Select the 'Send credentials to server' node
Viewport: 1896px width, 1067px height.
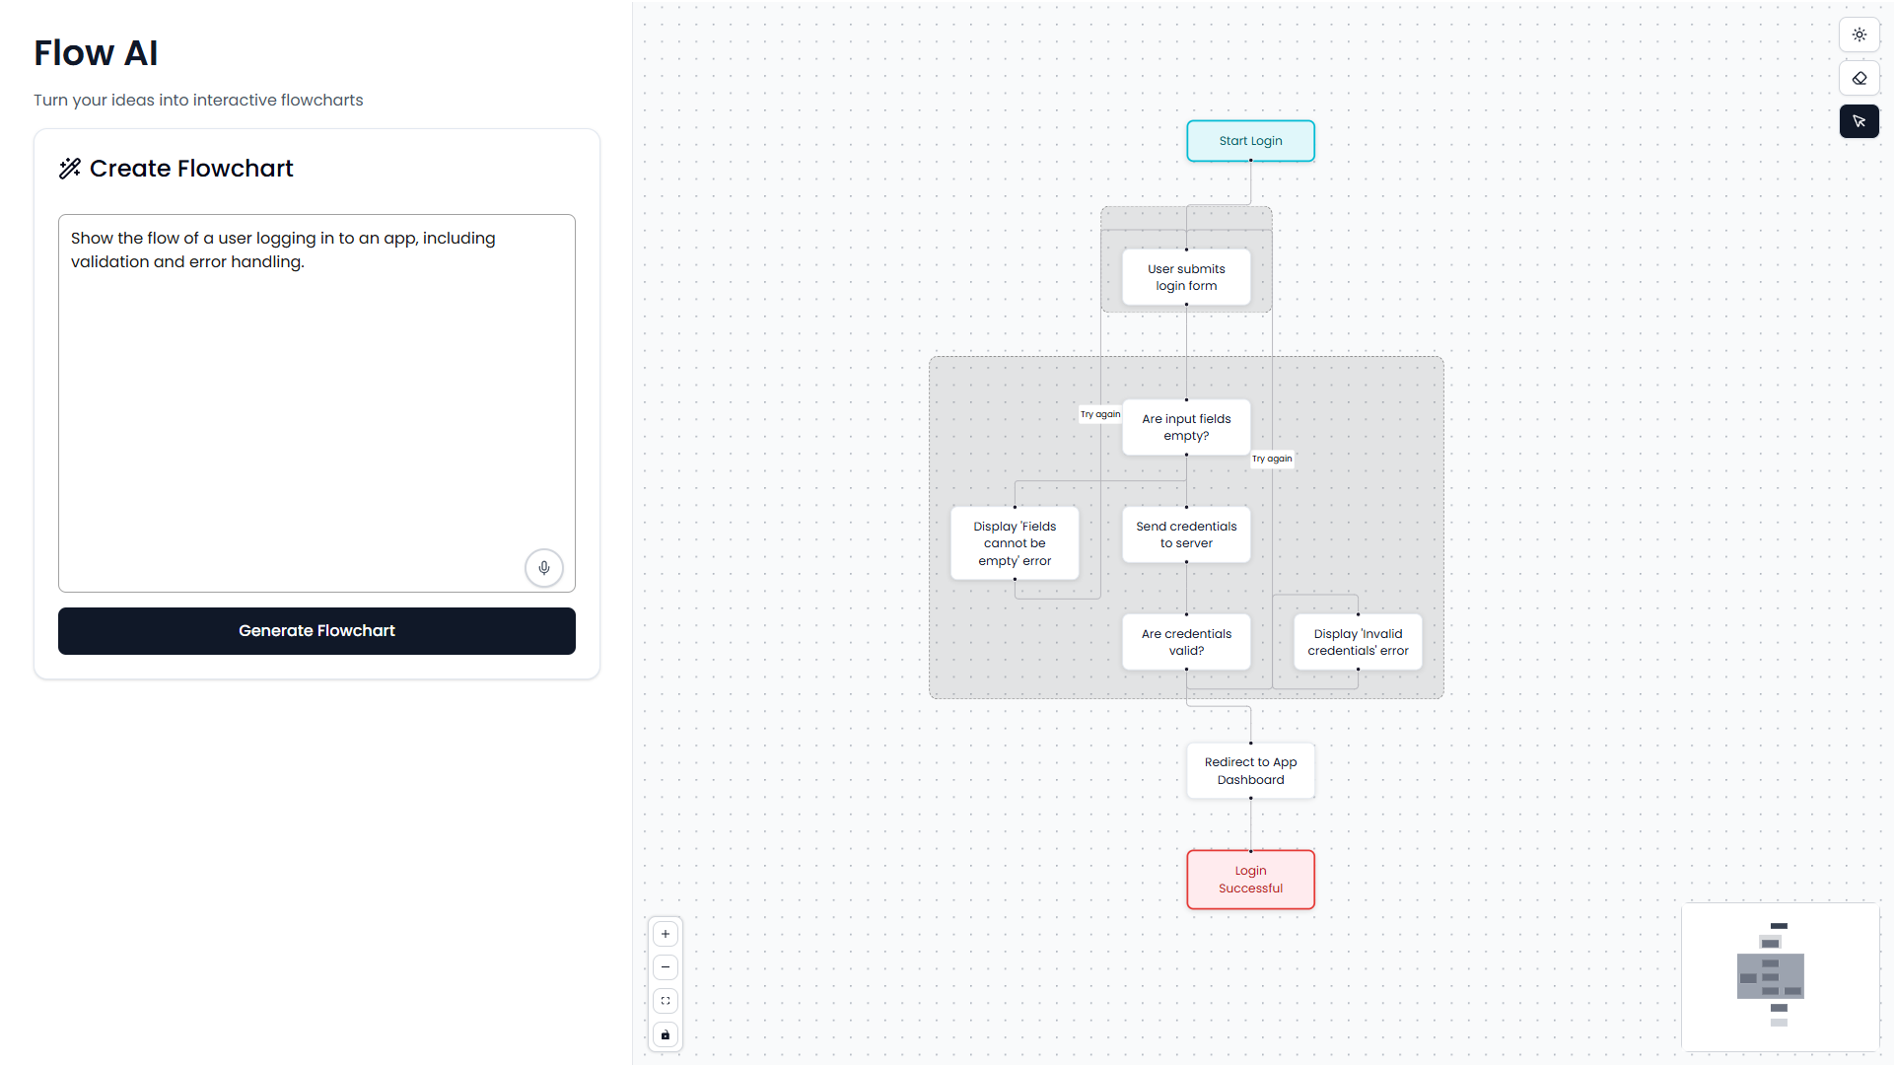click(1186, 534)
